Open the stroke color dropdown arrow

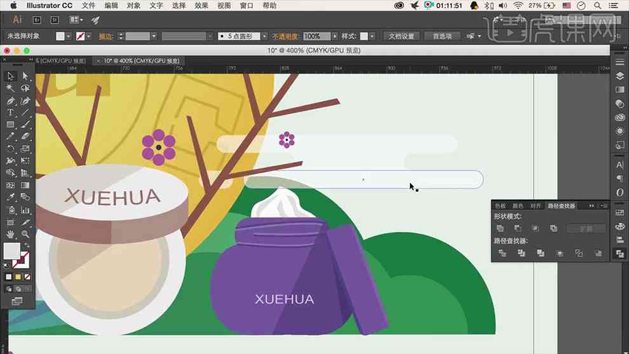pos(89,36)
